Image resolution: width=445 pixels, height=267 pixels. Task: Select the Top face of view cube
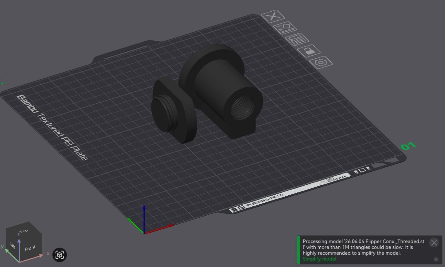[x=24, y=231]
